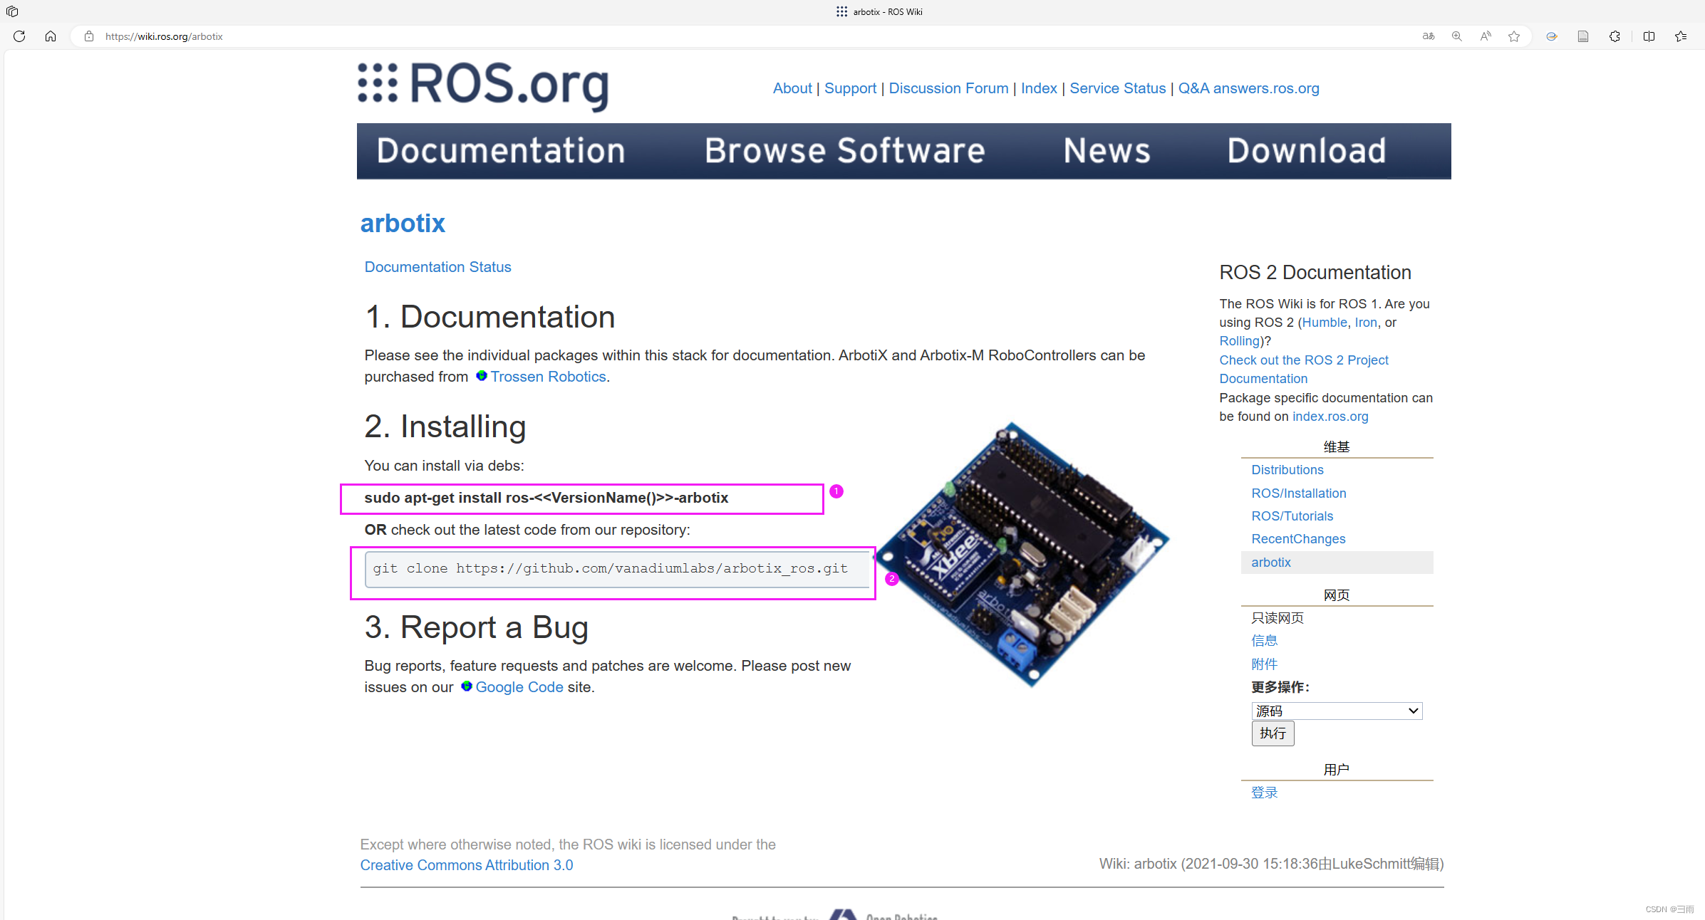The image size is (1705, 920).
Task: Click the 'ROS 2 Documentation' sidebar heading
Action: tap(1315, 273)
